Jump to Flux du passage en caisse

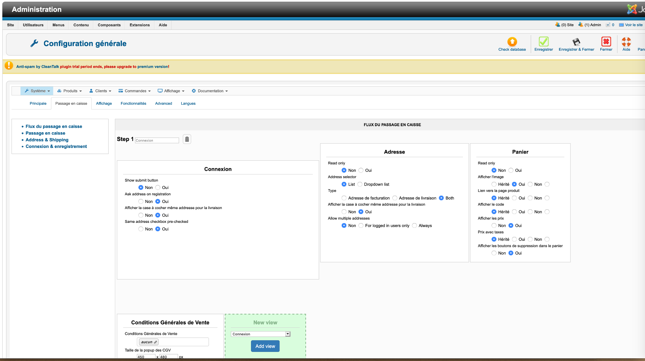point(54,126)
